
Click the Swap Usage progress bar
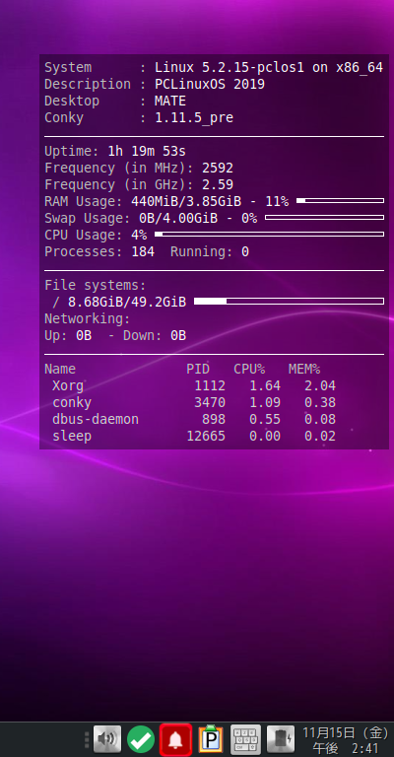324,217
